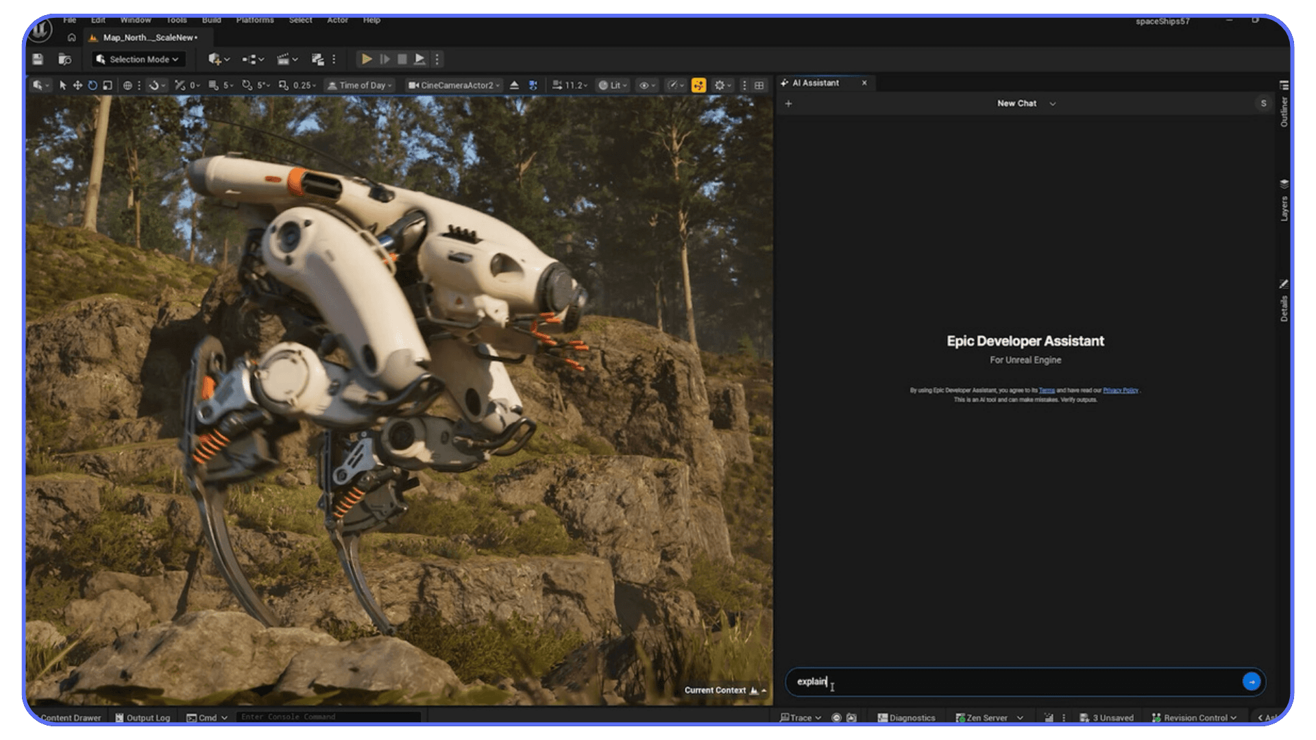Screen dimensions: 1316x740
Task: Open the Zen Server dropdown
Action: [x=989, y=718]
